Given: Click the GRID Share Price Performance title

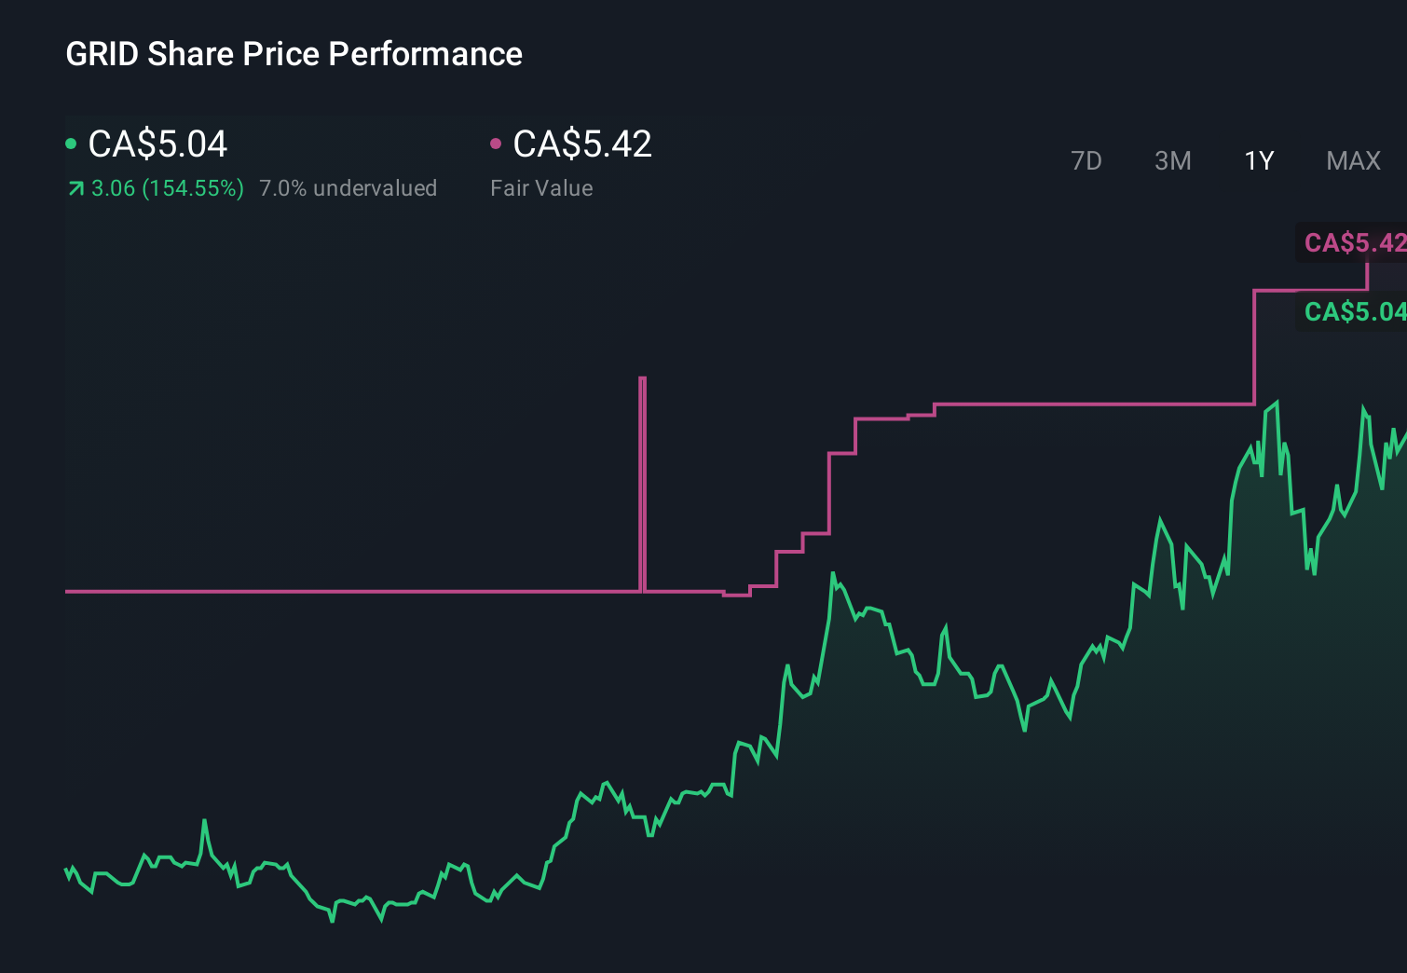Looking at the screenshot, I should point(294,53).
